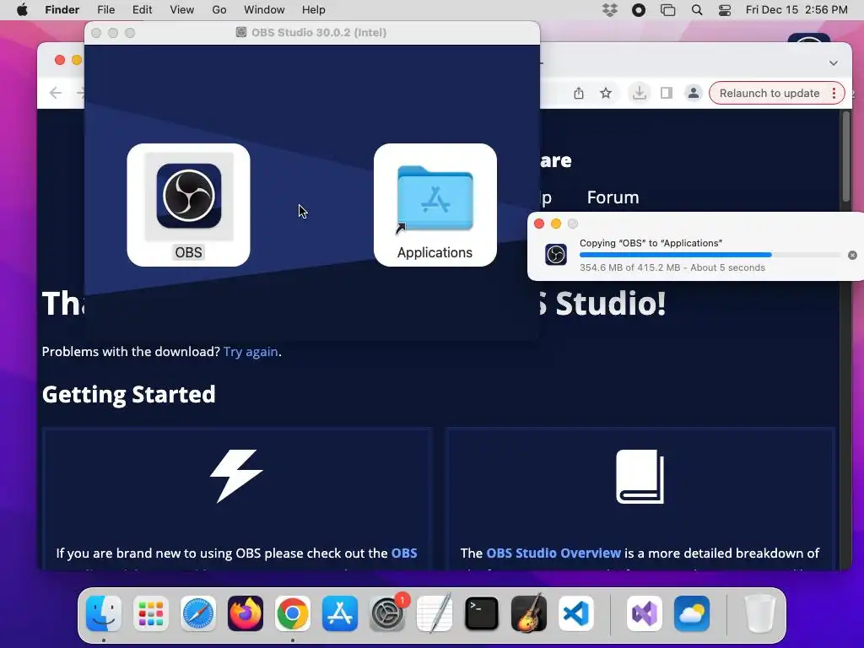The width and height of the screenshot is (864, 648).
Task: Minimize the copy progress dialog with the yellow button
Action: tap(556, 223)
